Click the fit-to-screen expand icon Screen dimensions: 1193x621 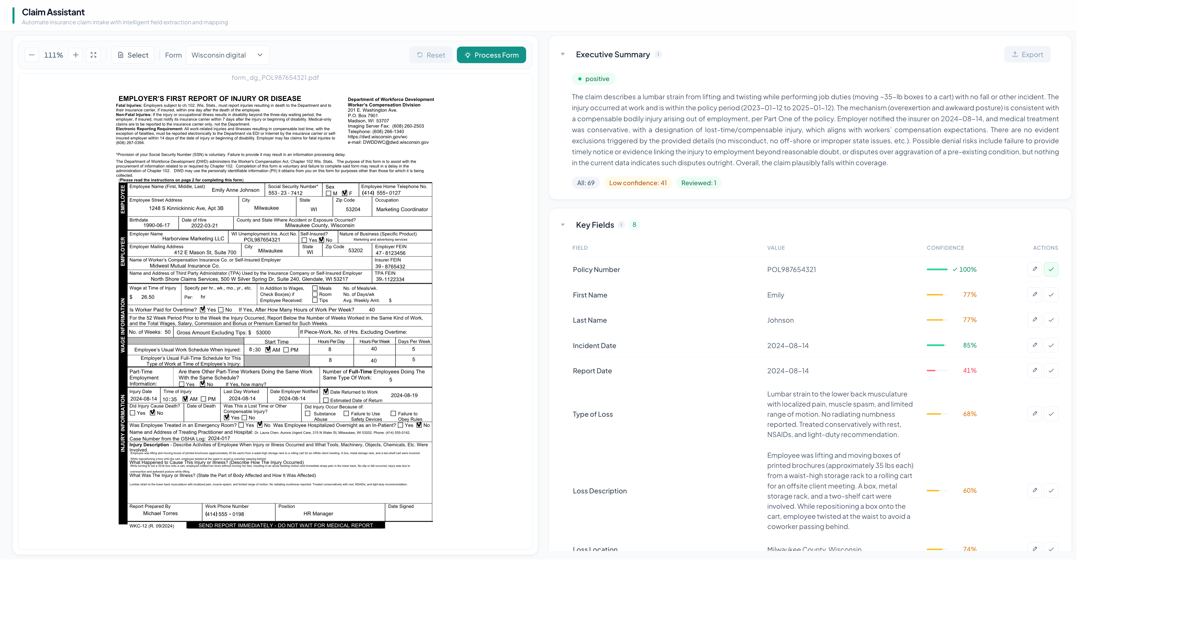[x=93, y=55]
